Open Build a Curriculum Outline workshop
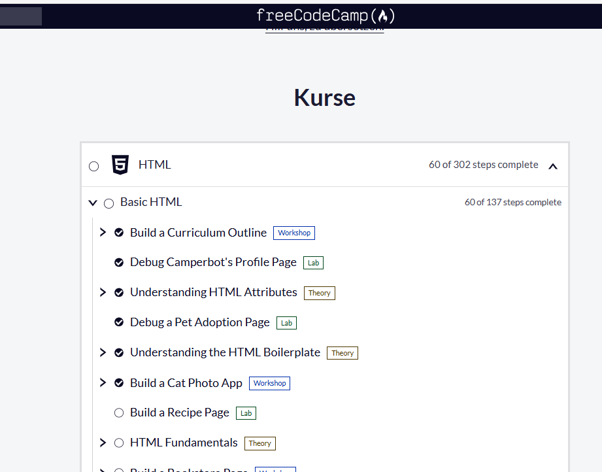Viewport: 602px width, 472px height. click(198, 233)
